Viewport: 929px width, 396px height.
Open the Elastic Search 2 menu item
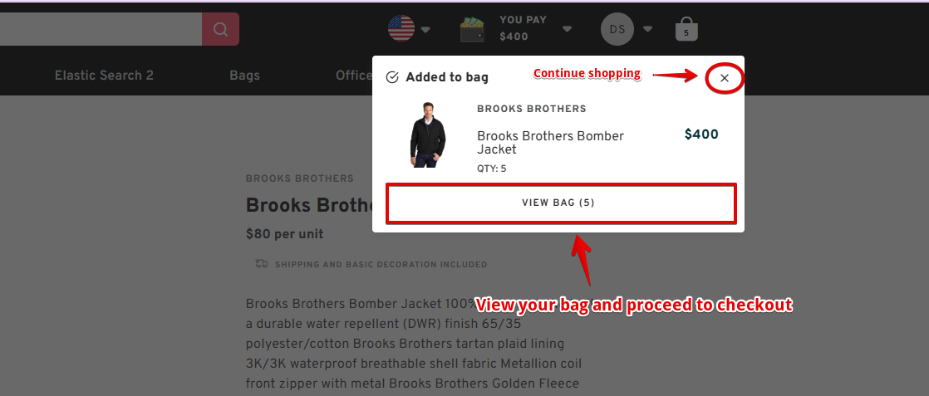tap(104, 76)
